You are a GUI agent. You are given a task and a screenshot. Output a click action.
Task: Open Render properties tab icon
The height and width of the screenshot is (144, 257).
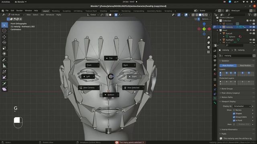(x=215, y=56)
